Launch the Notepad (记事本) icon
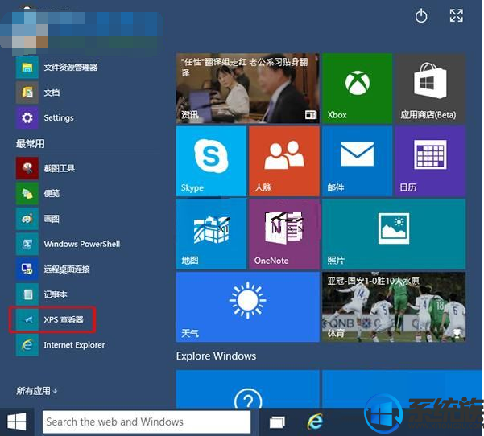 [x=27, y=294]
